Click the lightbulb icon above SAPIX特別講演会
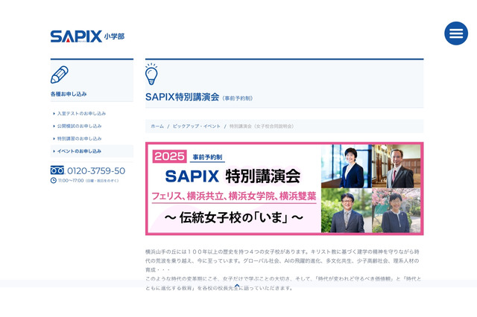Viewport: 477px width, 317px height. point(151,74)
